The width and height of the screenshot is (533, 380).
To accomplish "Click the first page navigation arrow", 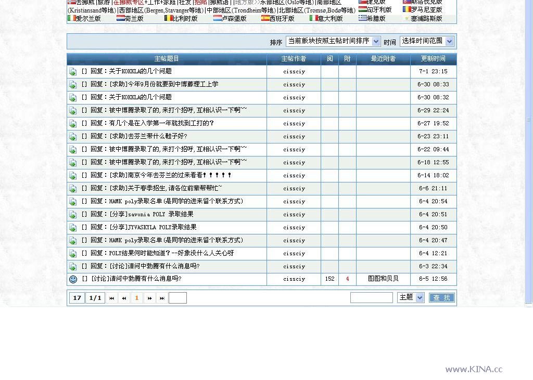I will pos(111,298).
